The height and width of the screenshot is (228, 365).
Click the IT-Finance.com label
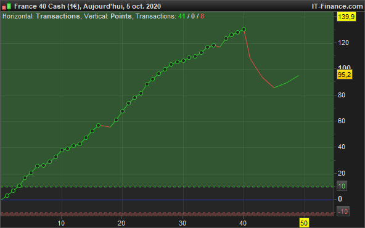337,6
